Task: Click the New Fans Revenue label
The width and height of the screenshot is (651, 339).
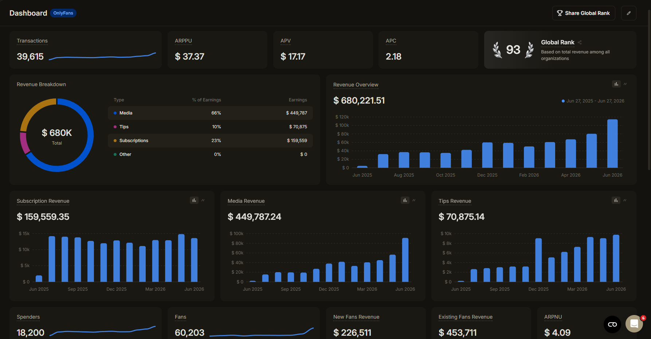Action: coord(356,317)
